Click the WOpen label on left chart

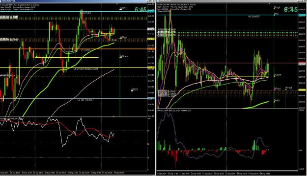(x=124, y=56)
